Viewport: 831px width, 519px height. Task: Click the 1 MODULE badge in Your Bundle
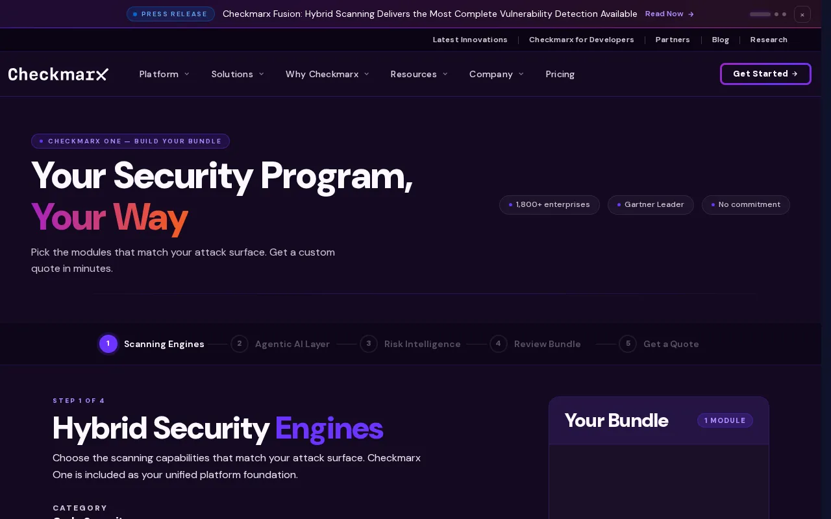(725, 420)
